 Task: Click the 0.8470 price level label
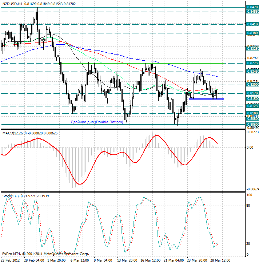(252, 7)
